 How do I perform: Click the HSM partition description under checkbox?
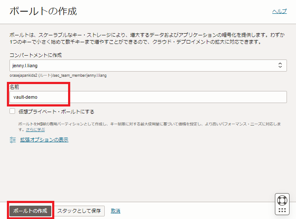pyautogui.click(x=146, y=124)
